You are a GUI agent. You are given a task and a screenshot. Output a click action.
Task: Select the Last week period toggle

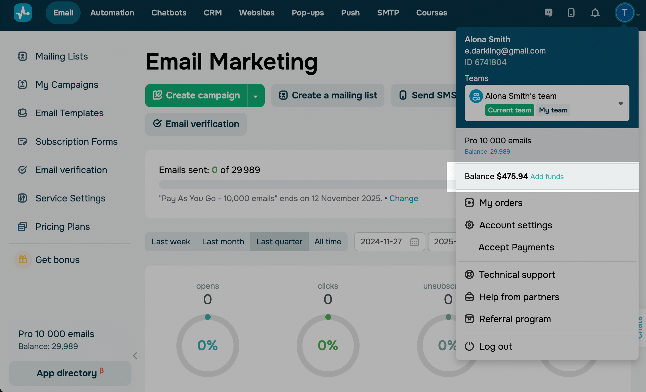click(x=171, y=242)
